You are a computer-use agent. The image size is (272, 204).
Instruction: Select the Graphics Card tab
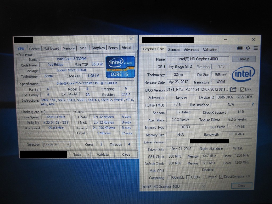point(154,49)
